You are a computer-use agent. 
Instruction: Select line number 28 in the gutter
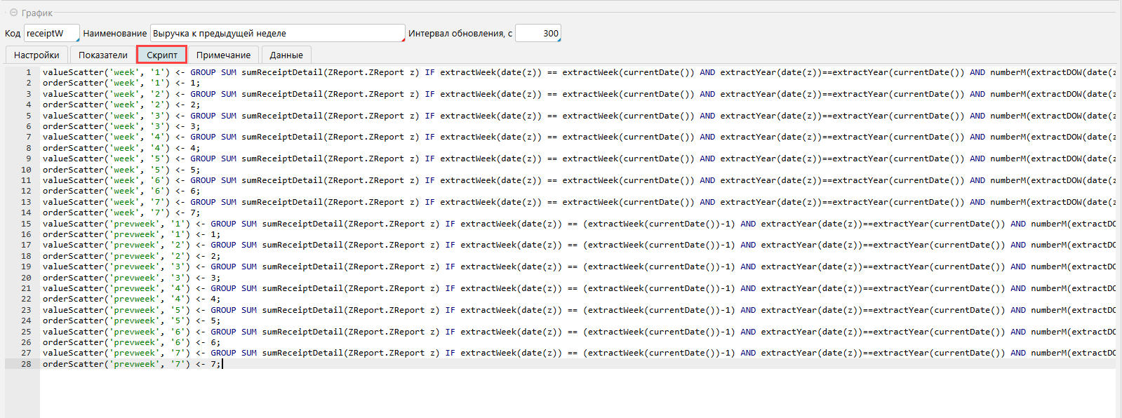26,364
